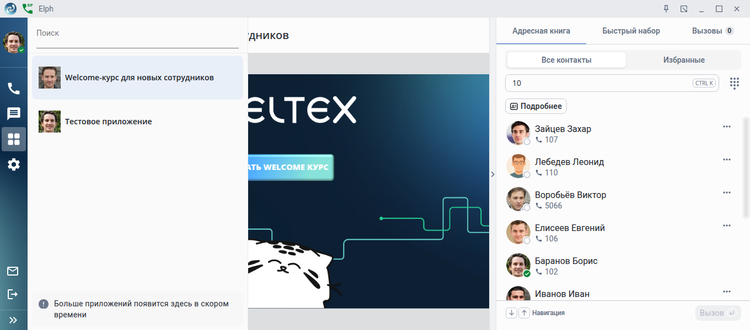The height and width of the screenshot is (330, 750).
Task: Open the mail envelope icon in sidebar
Action: tap(13, 271)
